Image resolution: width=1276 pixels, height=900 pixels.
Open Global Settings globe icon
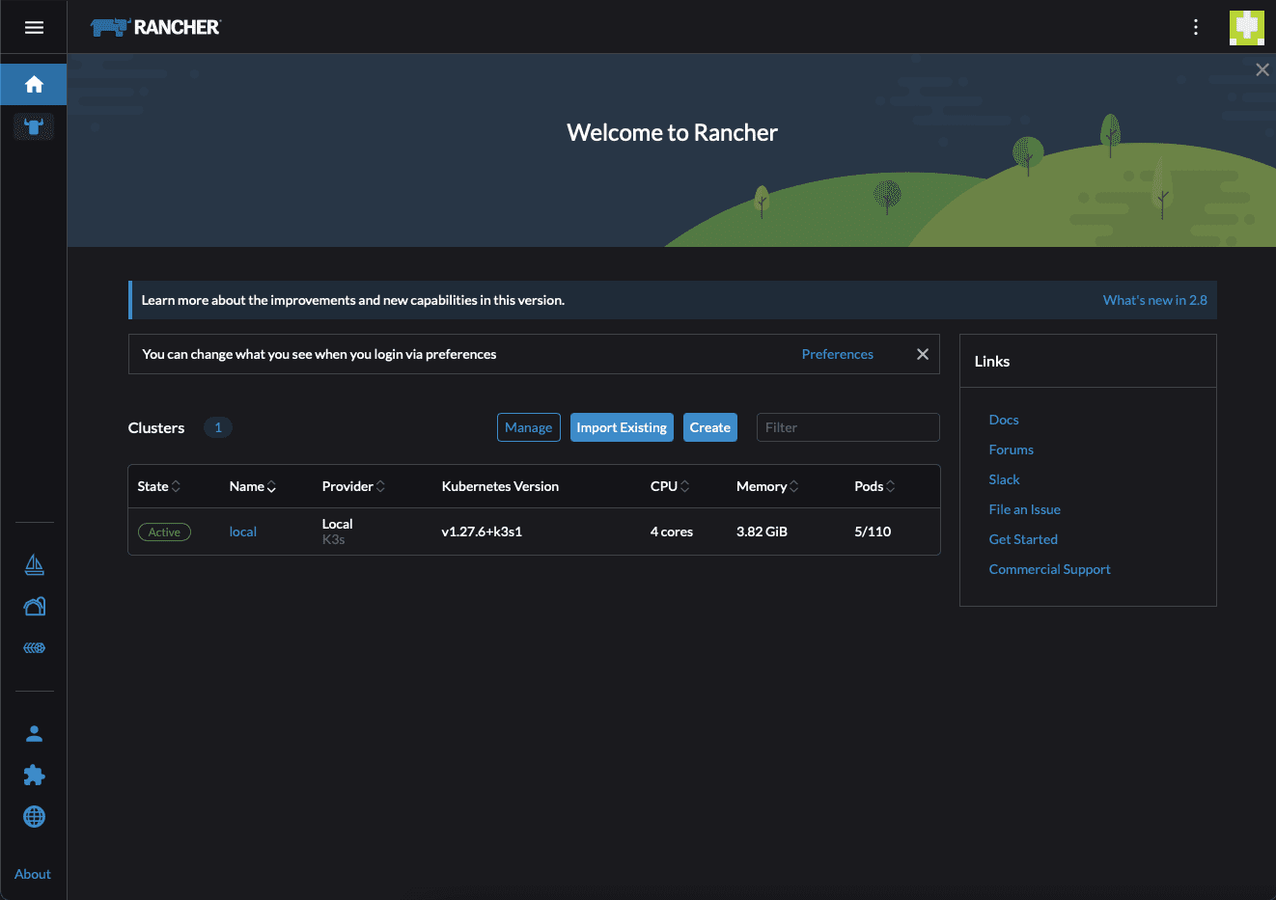coord(34,817)
